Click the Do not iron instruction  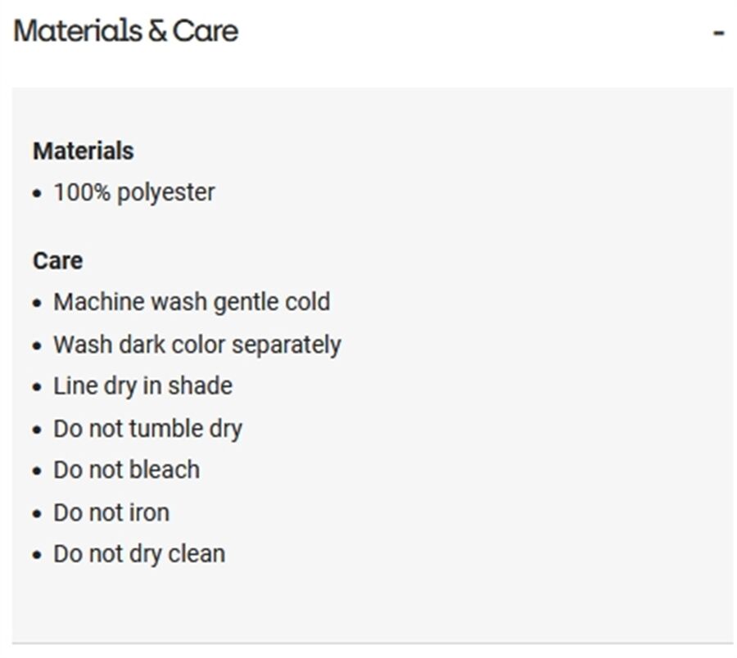click(111, 512)
